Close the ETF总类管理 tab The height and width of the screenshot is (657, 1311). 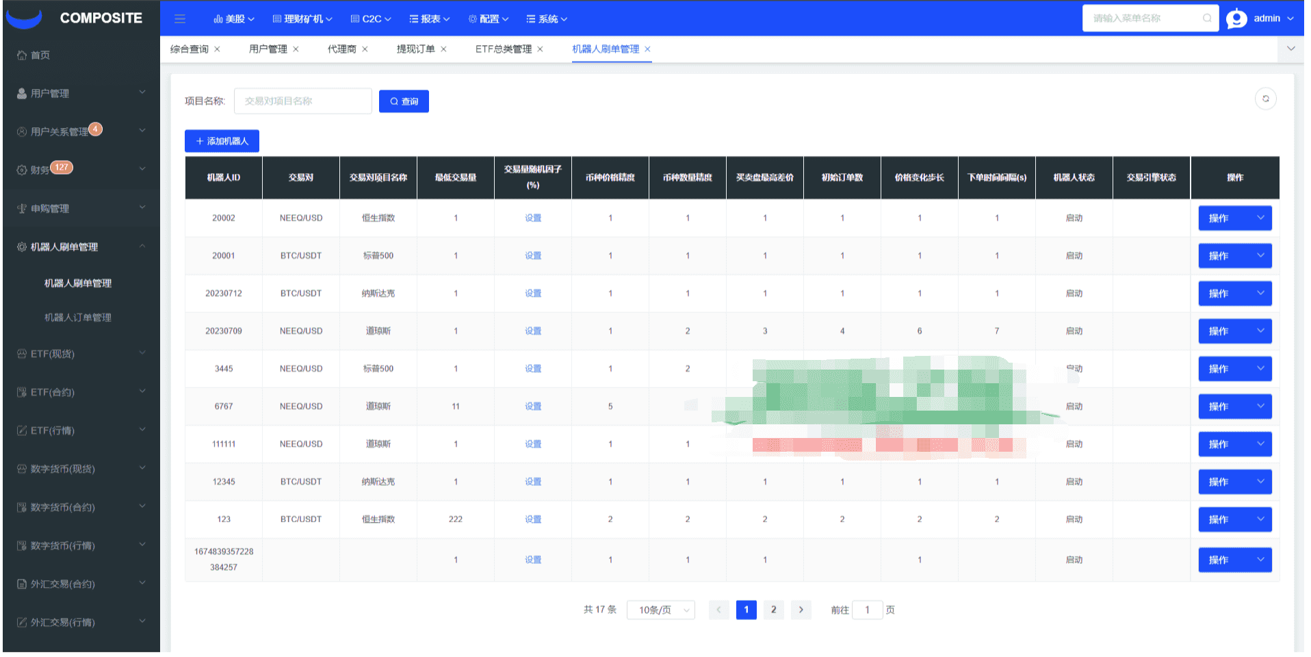541,49
